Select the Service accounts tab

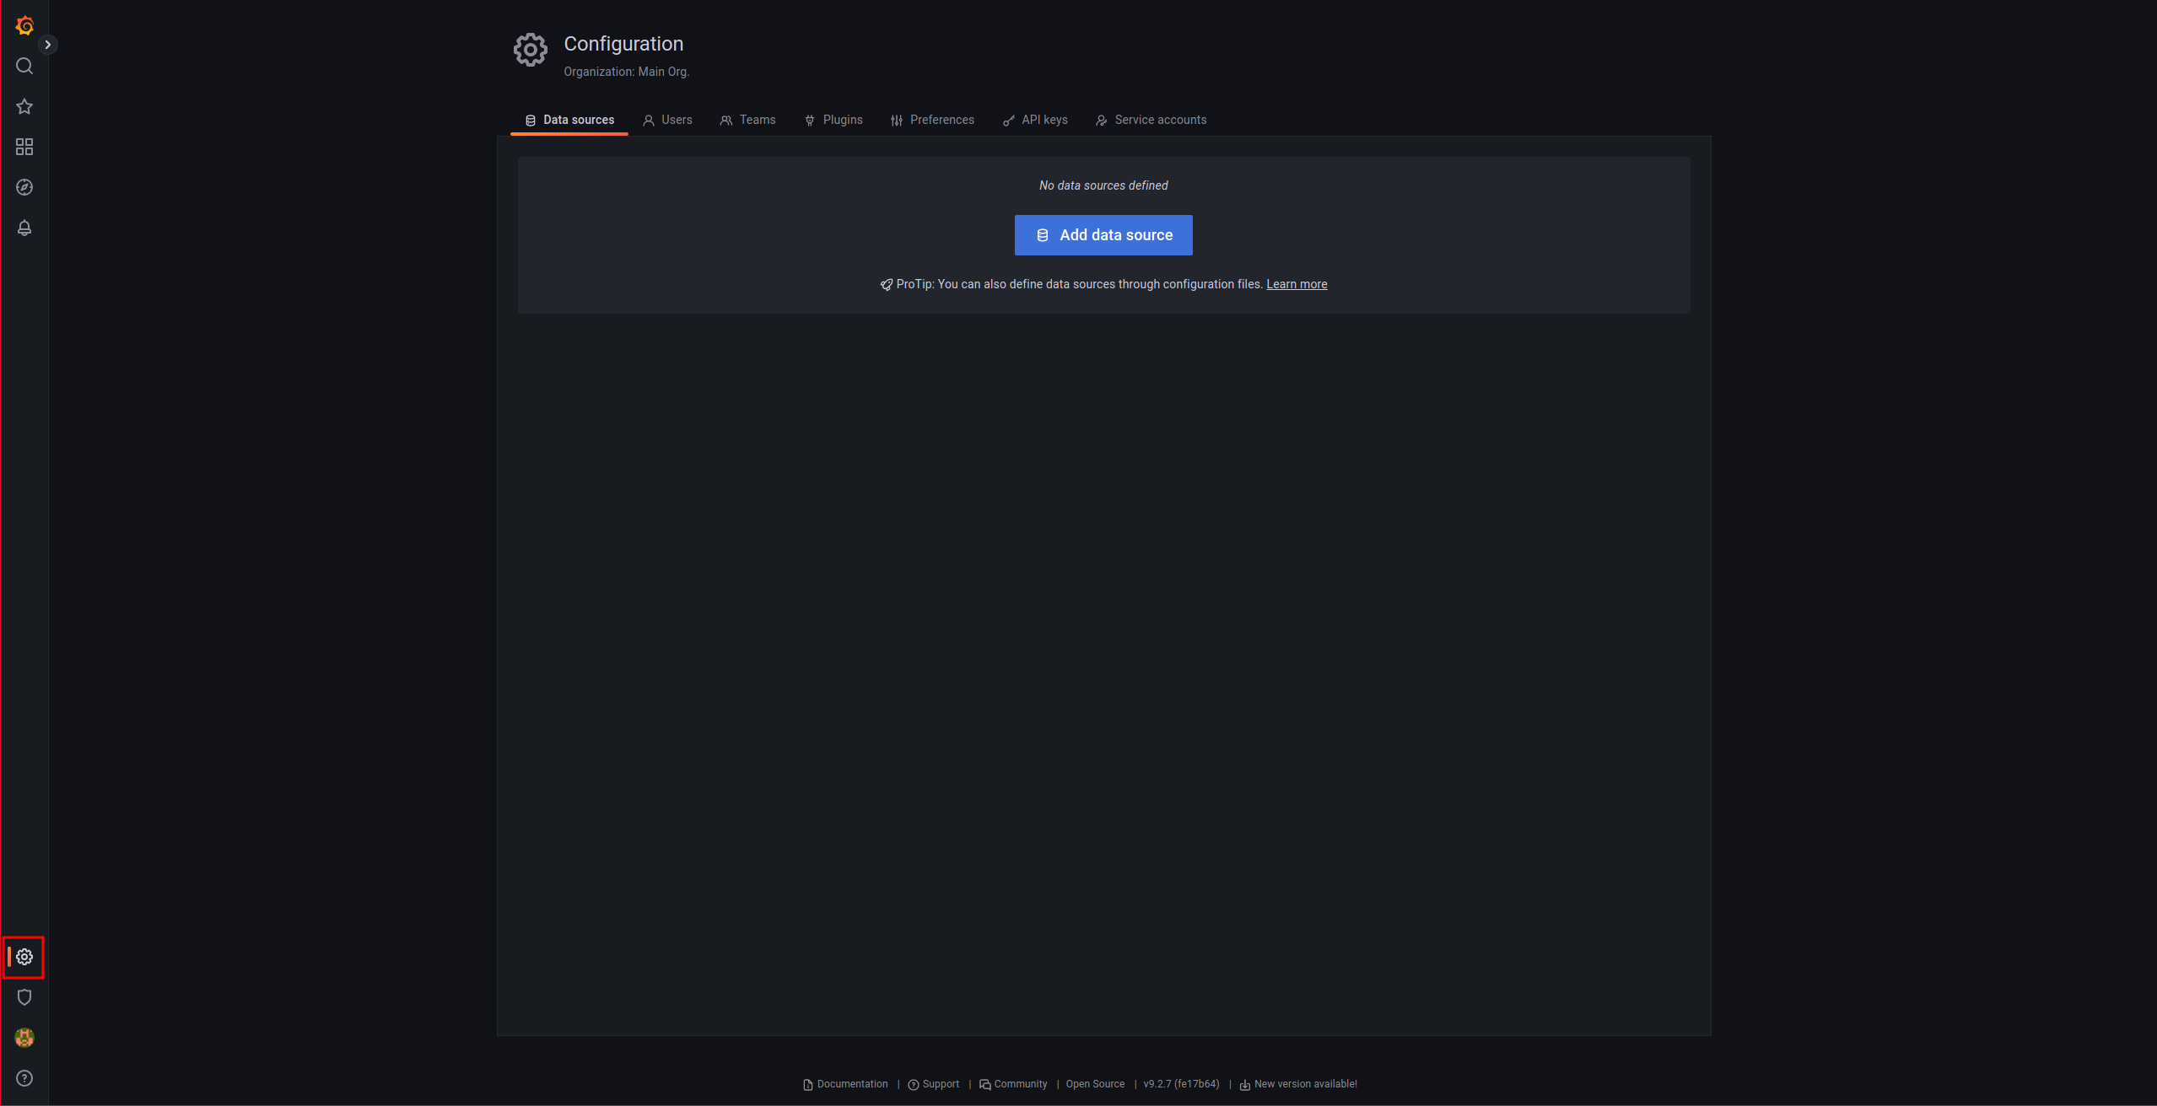tap(1151, 120)
